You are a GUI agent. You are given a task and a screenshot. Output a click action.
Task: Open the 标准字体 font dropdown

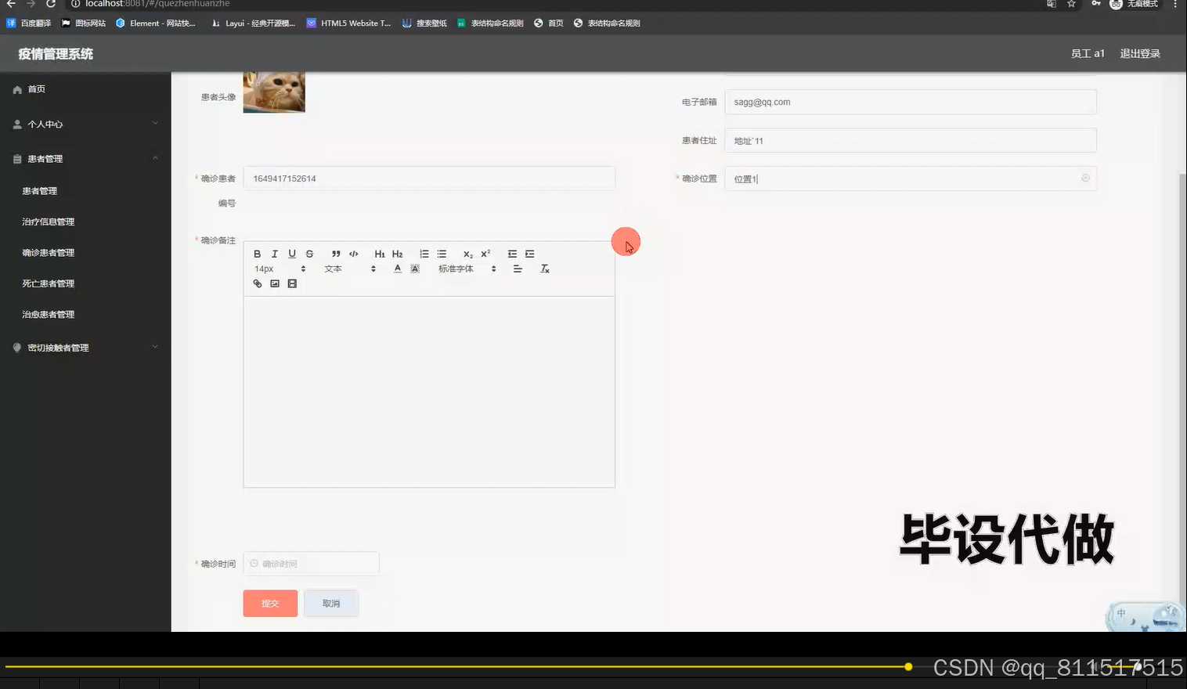tap(467, 269)
